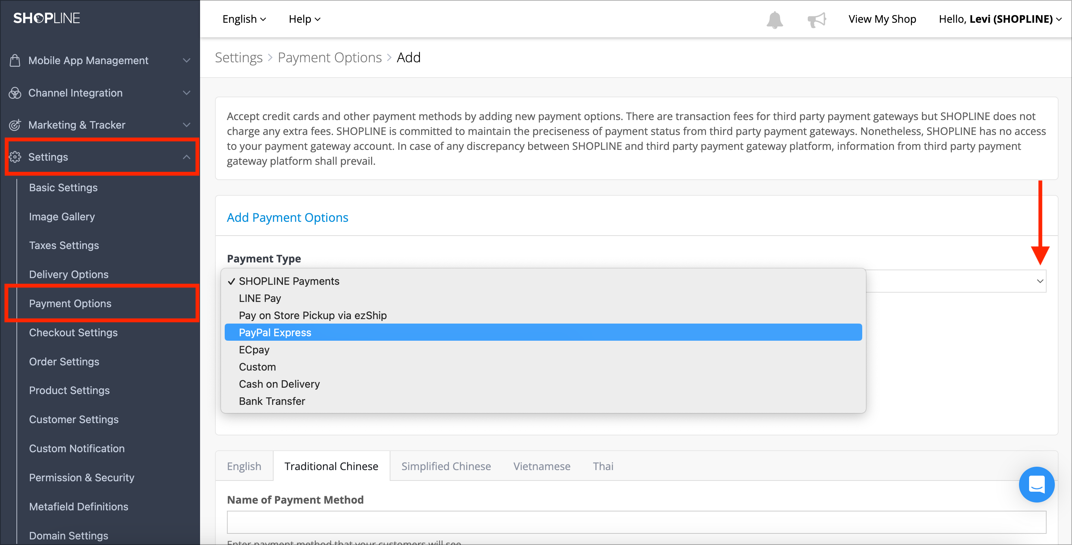The image size is (1072, 545).
Task: Open Customer Settings in sidebar
Action: pos(74,419)
